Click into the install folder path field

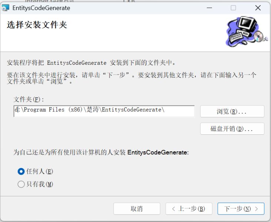[x=104, y=111]
